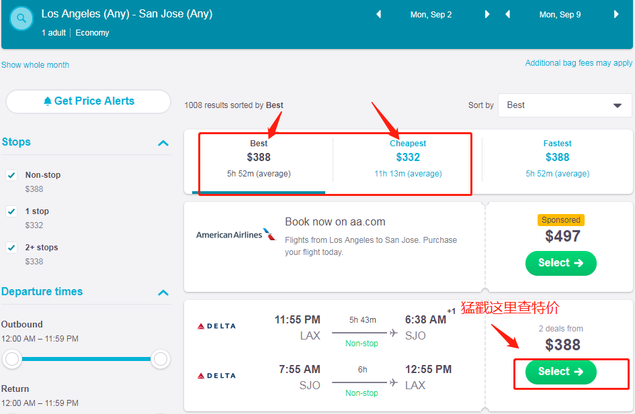Uncheck the Non-stop filter

pyautogui.click(x=11, y=175)
